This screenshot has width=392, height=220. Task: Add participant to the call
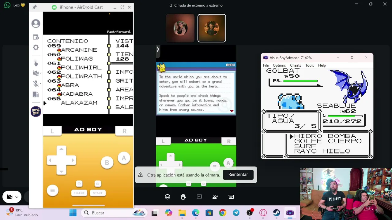(x=215, y=197)
